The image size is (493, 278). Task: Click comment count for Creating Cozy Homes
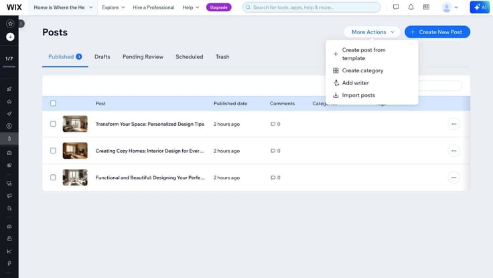coord(275,151)
